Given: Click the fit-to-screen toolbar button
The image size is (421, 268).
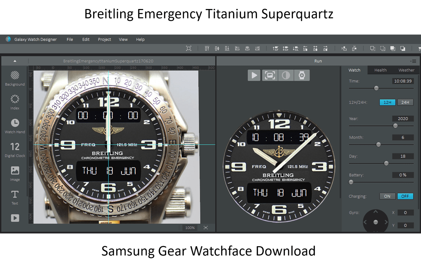Looking at the screenshot, I should point(189,48).
